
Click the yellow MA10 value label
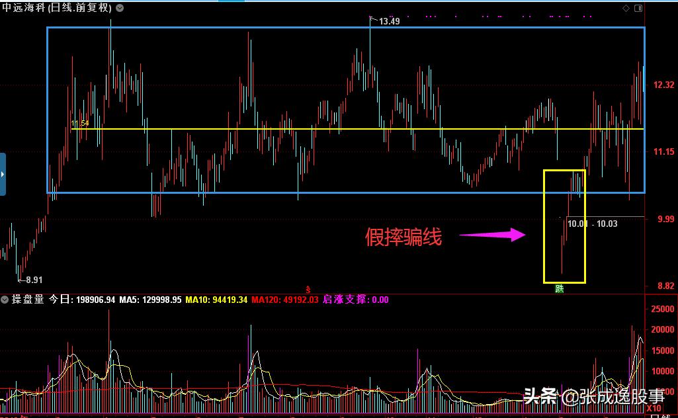(216, 300)
